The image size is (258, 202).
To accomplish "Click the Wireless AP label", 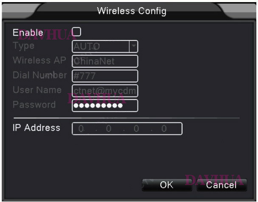I will pos(39,60).
